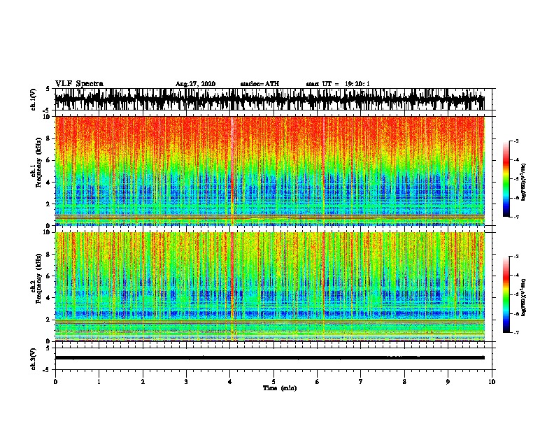This screenshot has width=554, height=428.
Task: Click the ch.3 flat voltage trace
Action: coord(269,358)
